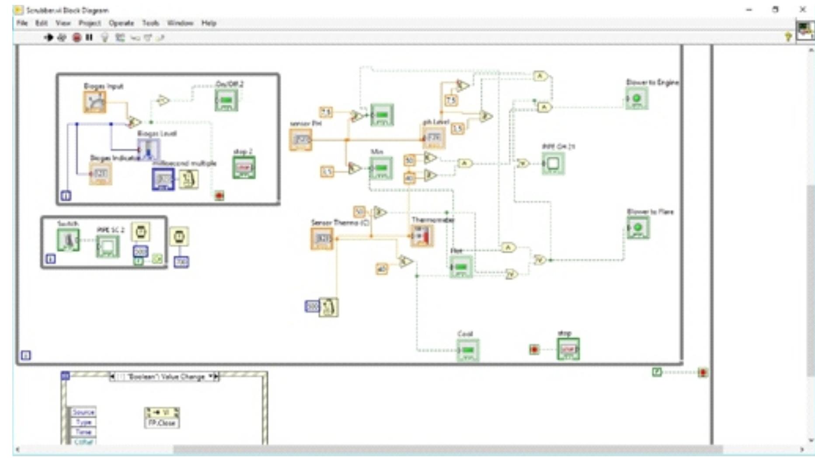815x458 pixels.
Task: Go to next event case with right arrow
Action: coord(216,376)
